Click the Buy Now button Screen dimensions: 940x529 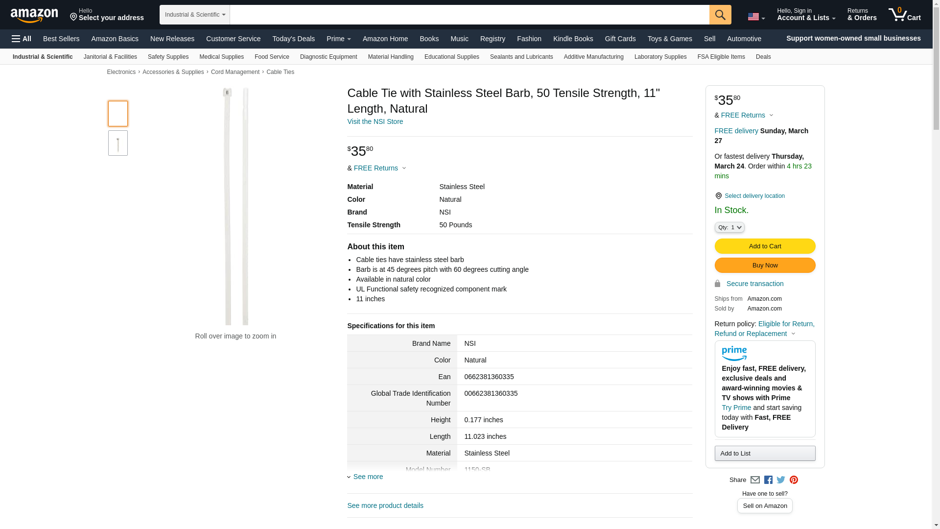tap(765, 265)
